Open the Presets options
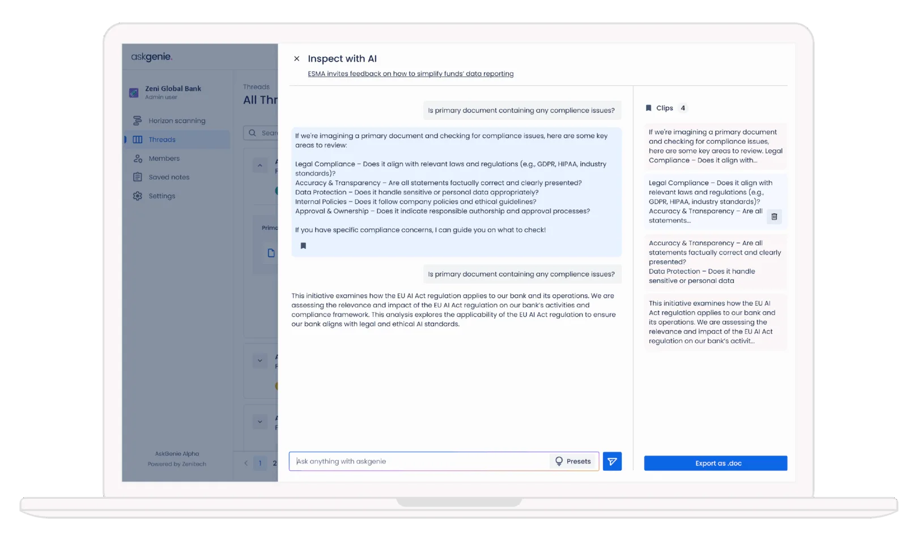This screenshot has width=918, height=541. (573, 461)
